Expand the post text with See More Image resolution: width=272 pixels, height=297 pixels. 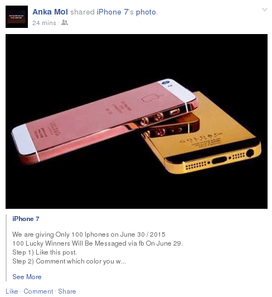point(27,277)
